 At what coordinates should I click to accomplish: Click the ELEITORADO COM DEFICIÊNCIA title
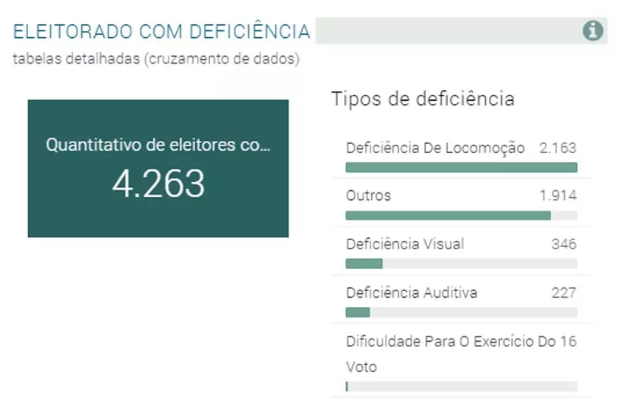click(x=162, y=32)
